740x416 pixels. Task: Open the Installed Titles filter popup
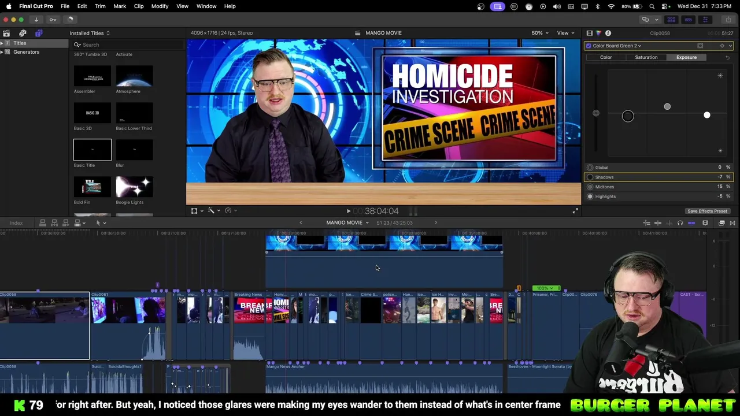pos(90,33)
